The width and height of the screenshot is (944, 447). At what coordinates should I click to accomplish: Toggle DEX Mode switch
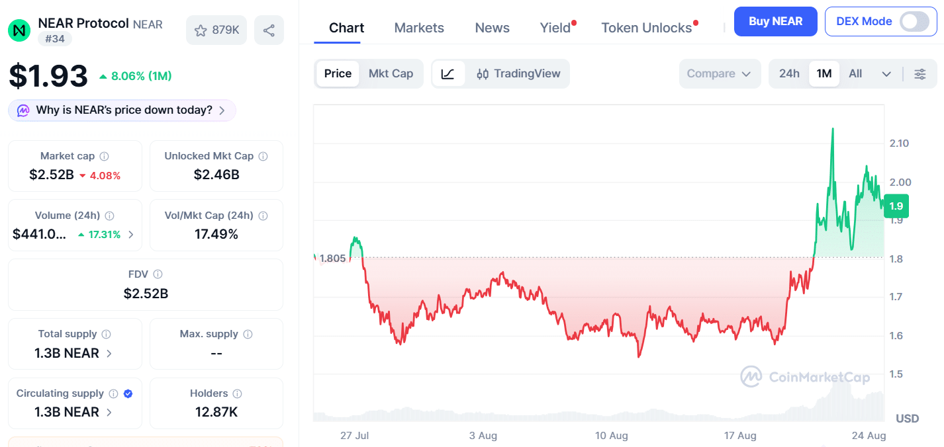click(x=914, y=21)
